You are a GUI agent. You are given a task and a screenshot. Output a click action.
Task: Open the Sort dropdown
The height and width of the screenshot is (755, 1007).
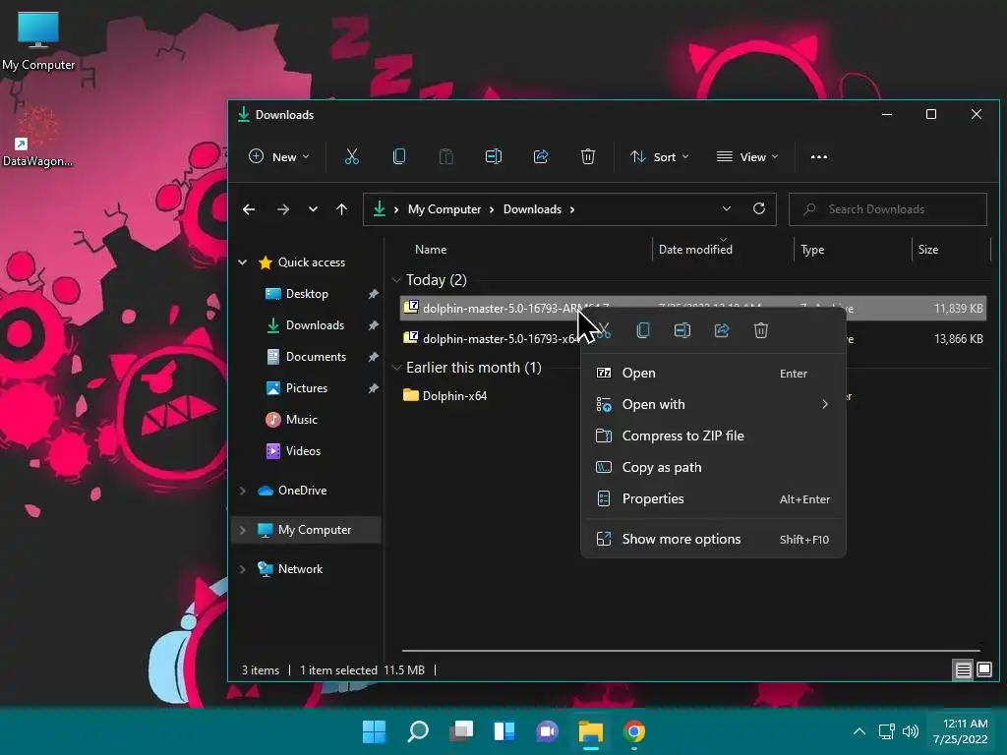(660, 156)
